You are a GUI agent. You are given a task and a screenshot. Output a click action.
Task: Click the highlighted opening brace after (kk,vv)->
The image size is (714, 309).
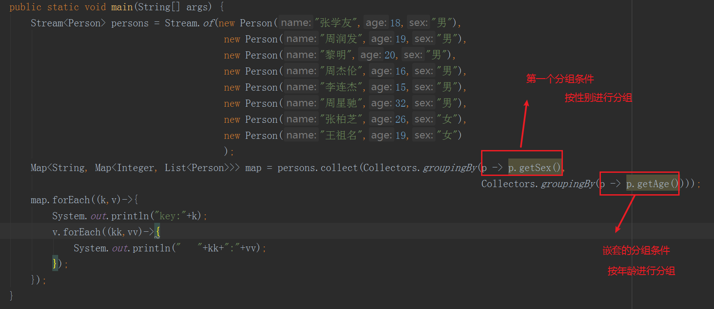point(157,232)
